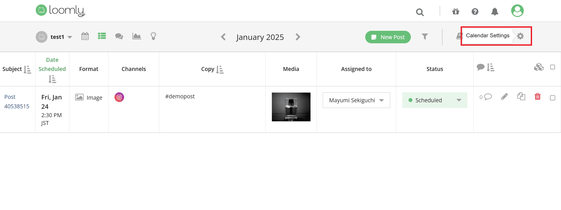Image resolution: width=561 pixels, height=210 pixels.
Task: Click the Channels column header
Action: tap(134, 69)
